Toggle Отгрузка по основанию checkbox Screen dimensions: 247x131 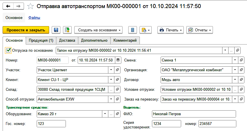(x=8, y=50)
